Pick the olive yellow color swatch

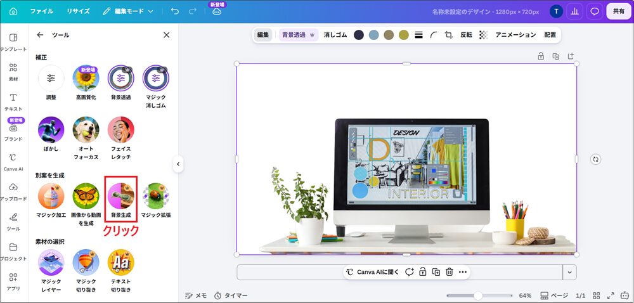403,35
